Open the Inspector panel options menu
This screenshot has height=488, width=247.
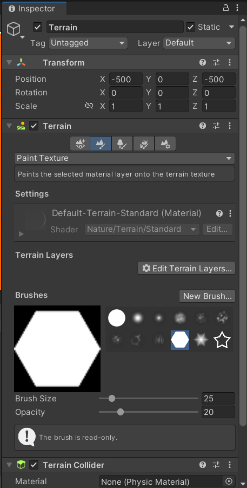pyautogui.click(x=237, y=8)
